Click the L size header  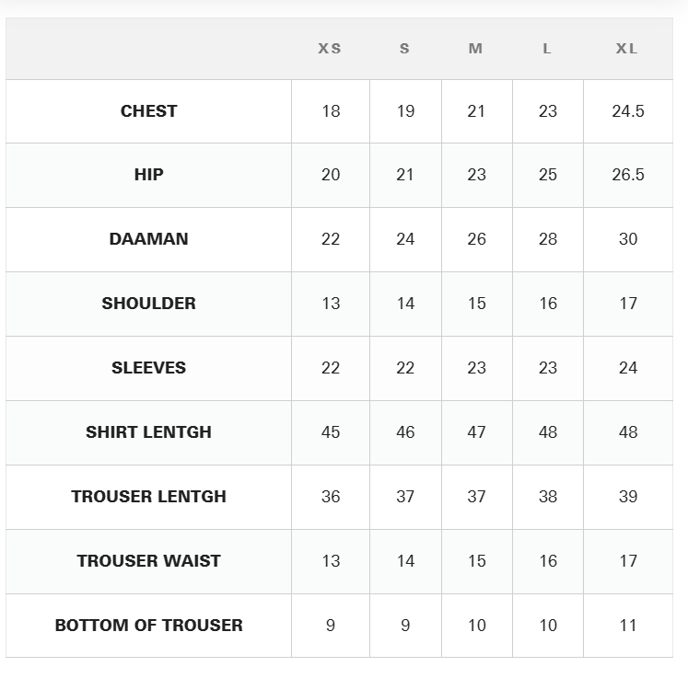tap(547, 48)
